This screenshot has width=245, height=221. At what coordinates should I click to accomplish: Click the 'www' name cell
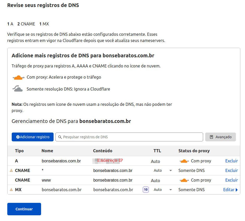[x=46, y=180]
